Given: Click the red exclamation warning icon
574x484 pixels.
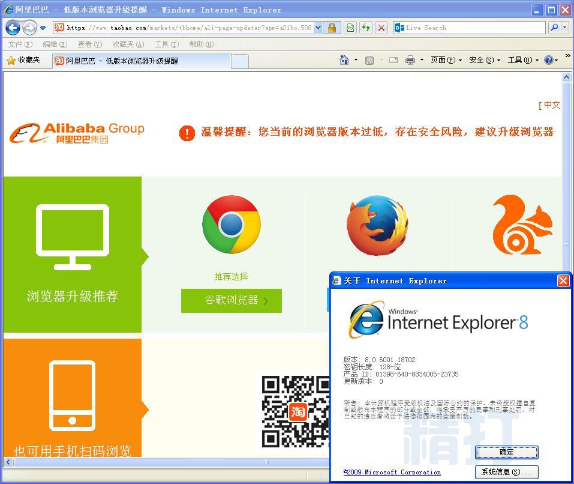Looking at the screenshot, I should 187,133.
